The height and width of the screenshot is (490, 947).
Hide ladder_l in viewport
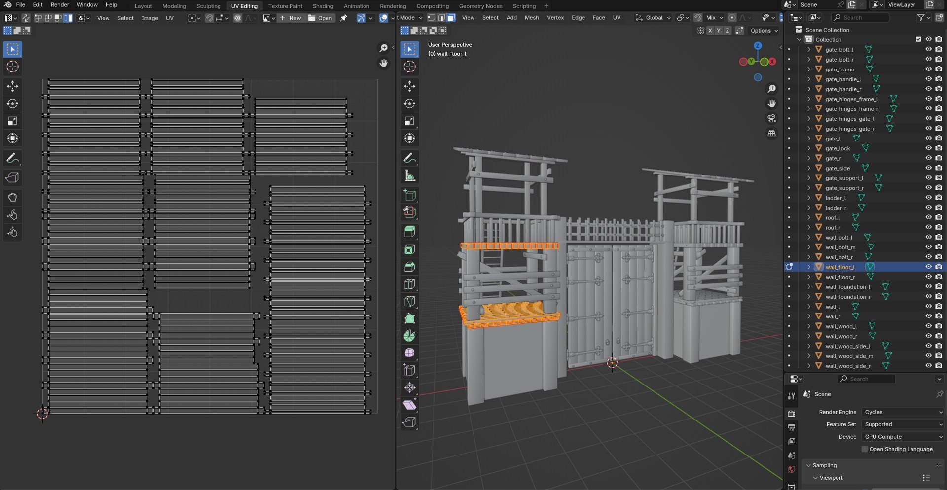[928, 198]
